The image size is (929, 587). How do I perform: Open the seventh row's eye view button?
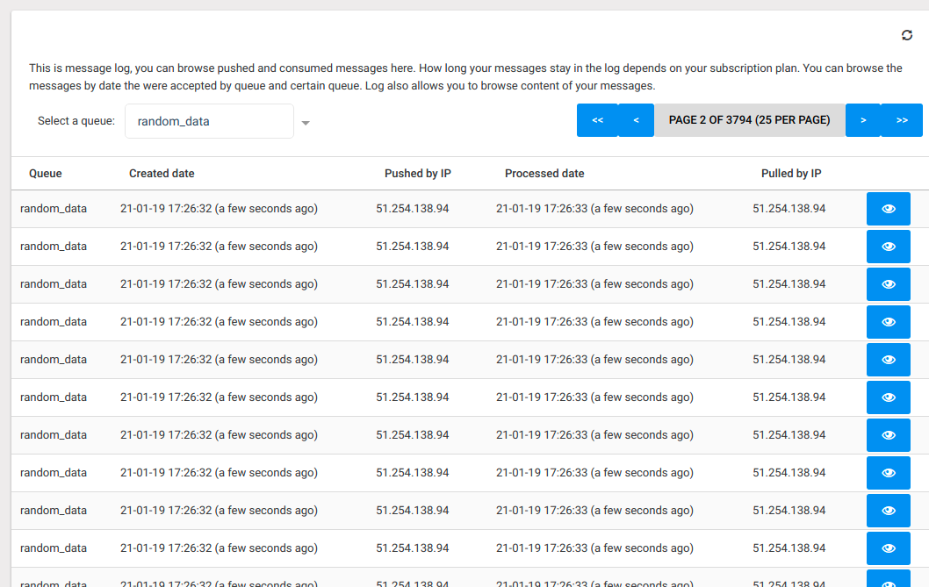click(x=888, y=435)
